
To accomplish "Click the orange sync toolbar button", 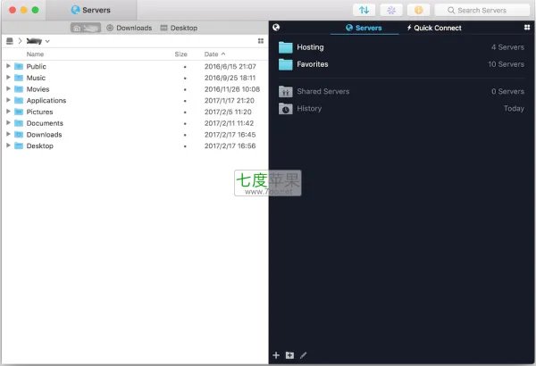I will click(418, 10).
